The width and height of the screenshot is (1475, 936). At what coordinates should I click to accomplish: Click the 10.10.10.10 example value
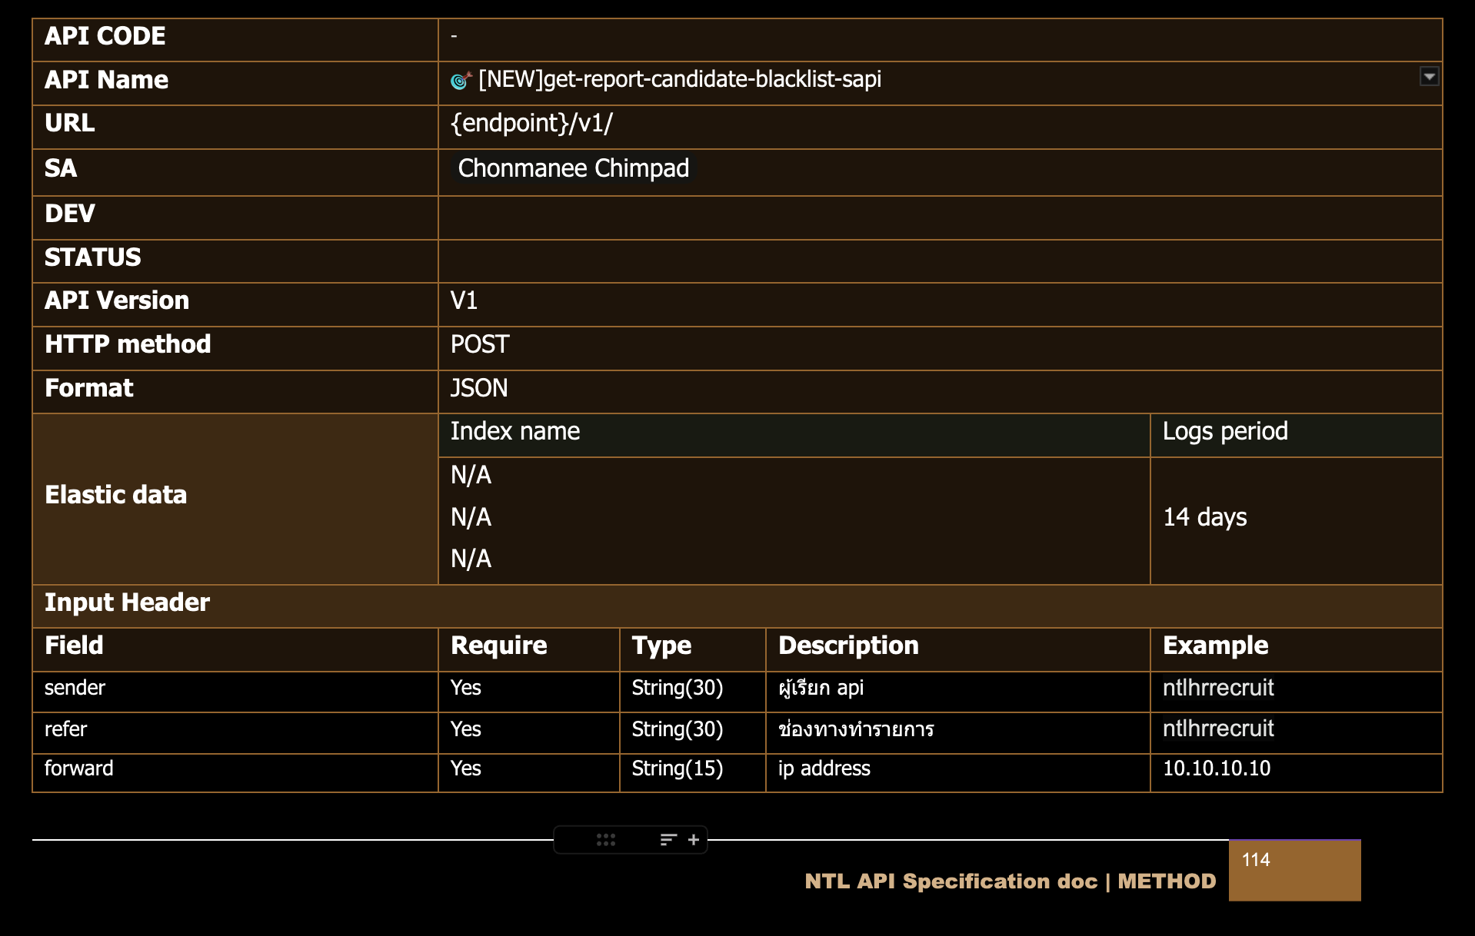click(1216, 768)
